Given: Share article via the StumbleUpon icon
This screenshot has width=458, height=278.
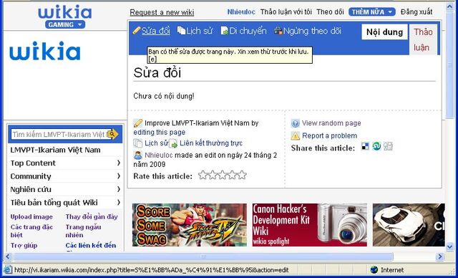Looking at the screenshot, I should coord(376,146).
